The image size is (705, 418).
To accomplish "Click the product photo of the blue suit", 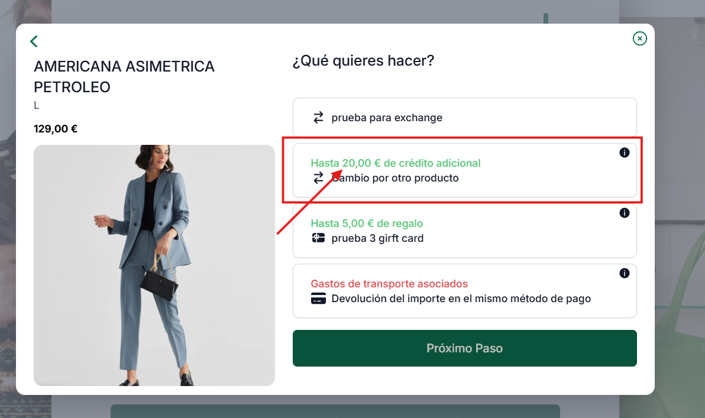I will point(154,265).
